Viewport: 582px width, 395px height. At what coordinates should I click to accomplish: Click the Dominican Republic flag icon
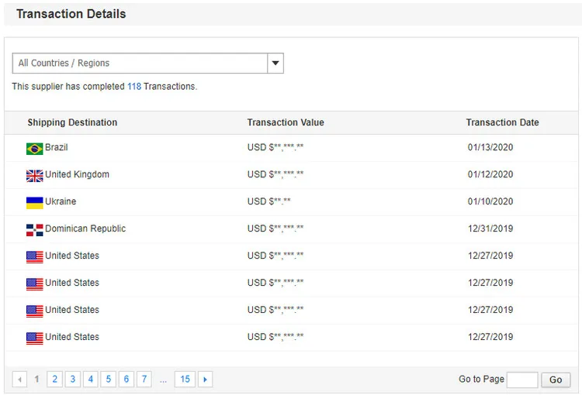point(34,229)
